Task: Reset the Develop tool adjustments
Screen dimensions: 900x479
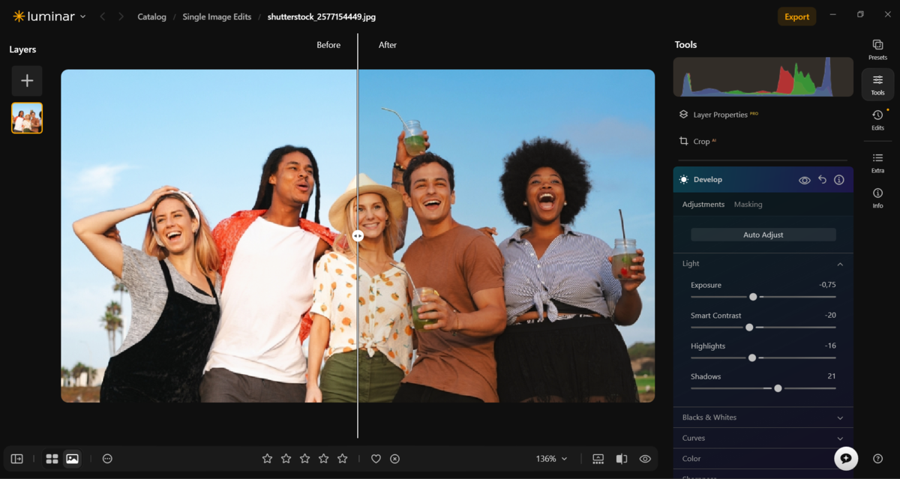Action: [x=822, y=180]
